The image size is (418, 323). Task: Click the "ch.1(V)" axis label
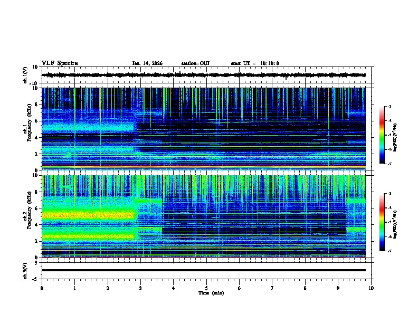pyautogui.click(x=25, y=75)
